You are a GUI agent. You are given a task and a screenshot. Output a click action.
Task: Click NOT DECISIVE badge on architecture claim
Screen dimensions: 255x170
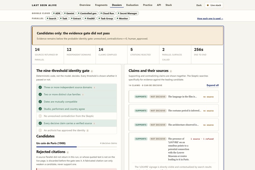coord(158,125)
